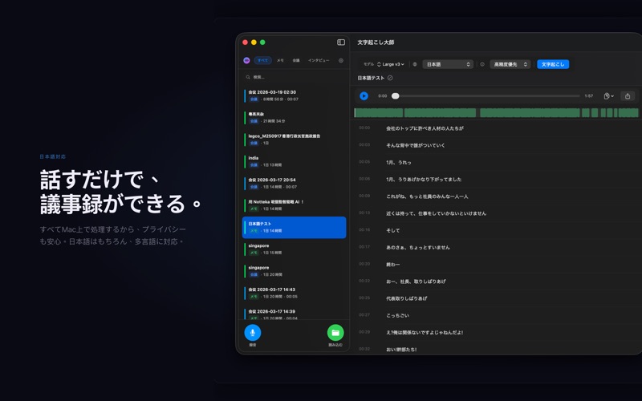Image resolution: width=642 pixels, height=401 pixels.
Task: Click the edit icon beside 日本語テスト title
Action: click(x=390, y=79)
